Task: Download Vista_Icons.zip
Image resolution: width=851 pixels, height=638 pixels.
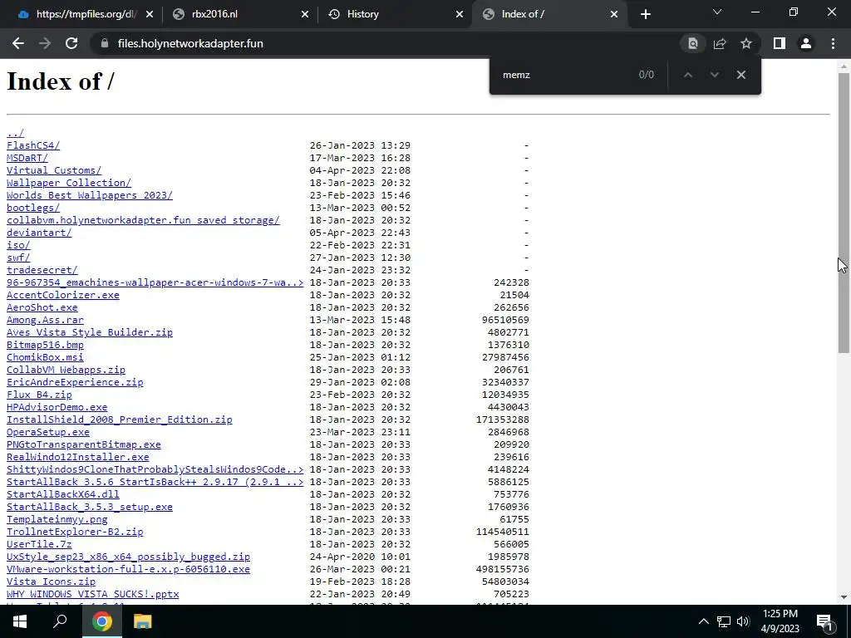Action: (51, 582)
